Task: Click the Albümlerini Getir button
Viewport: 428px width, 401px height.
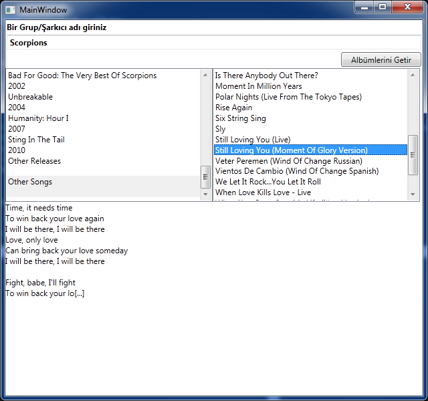Action: tap(381, 60)
